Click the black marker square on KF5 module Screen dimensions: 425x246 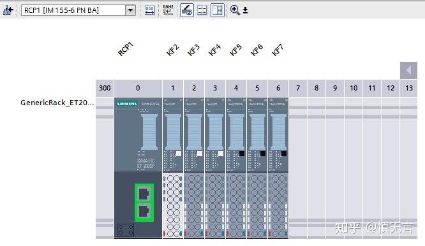point(242,154)
